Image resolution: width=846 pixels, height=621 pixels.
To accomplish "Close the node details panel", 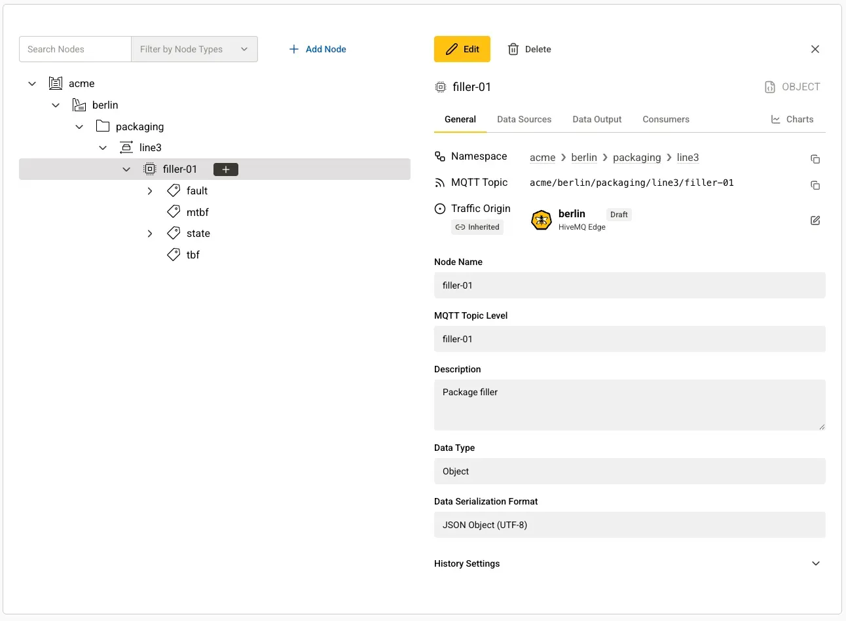I will 815,49.
